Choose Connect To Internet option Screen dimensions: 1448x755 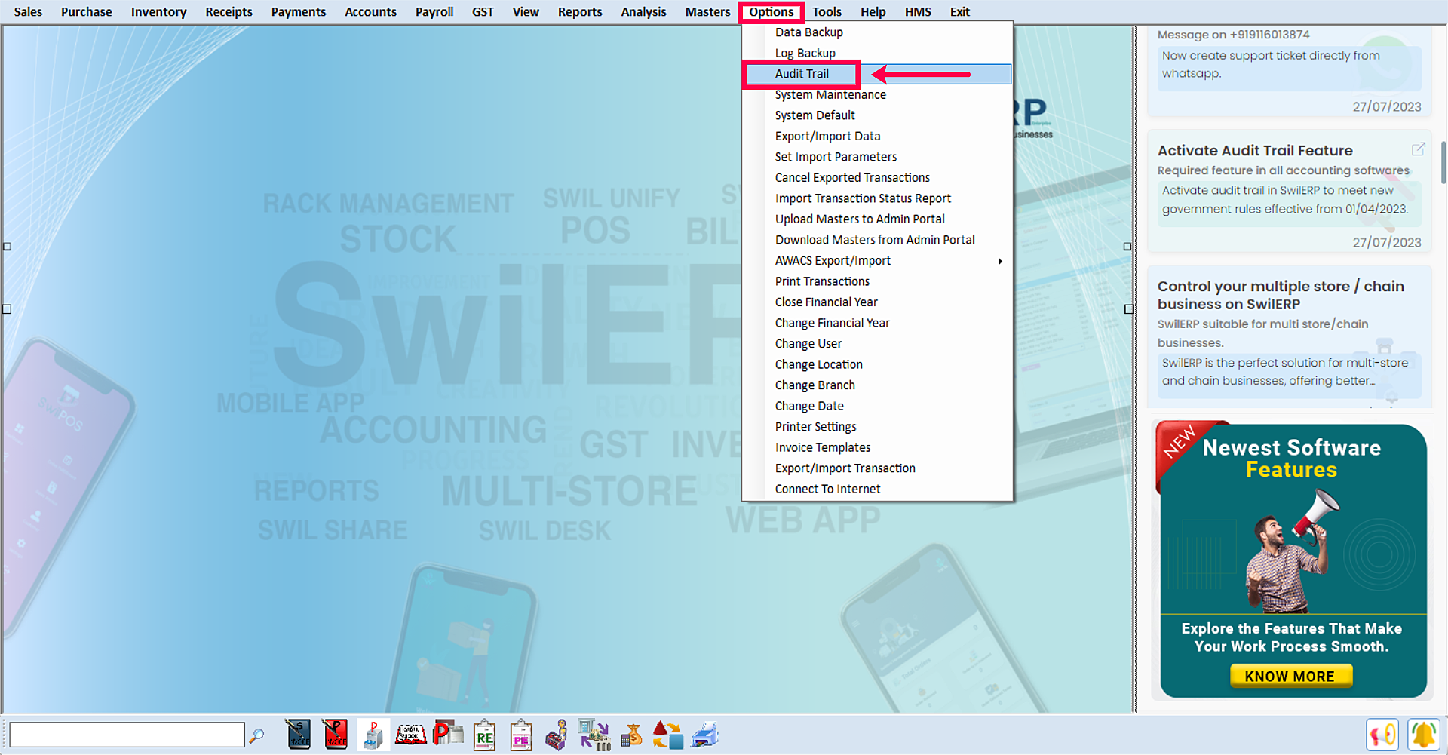(877, 489)
